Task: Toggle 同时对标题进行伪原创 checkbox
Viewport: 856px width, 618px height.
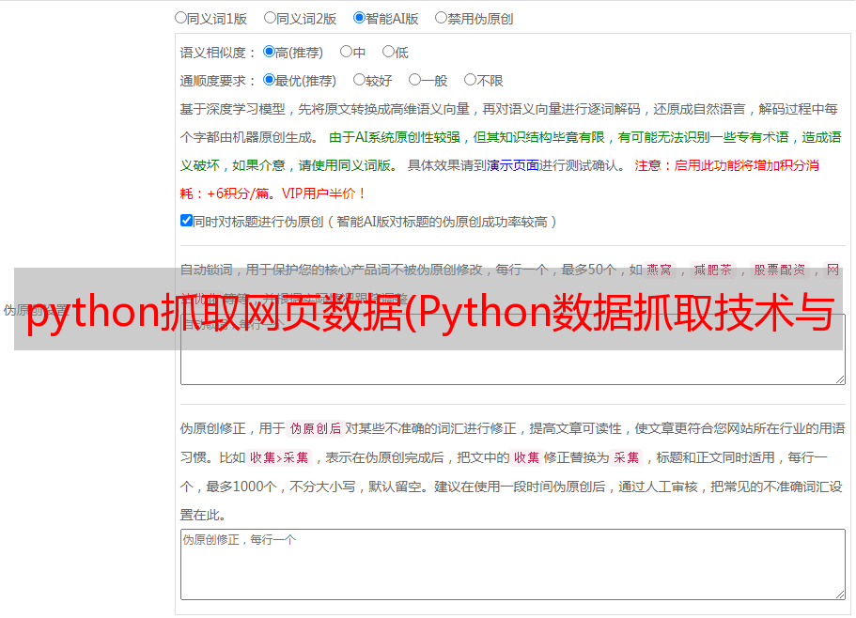Action: tap(186, 221)
